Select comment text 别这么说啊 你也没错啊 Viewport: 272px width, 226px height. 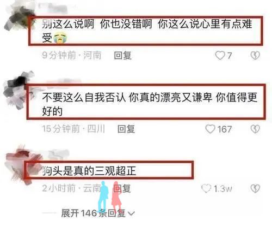pos(97,24)
